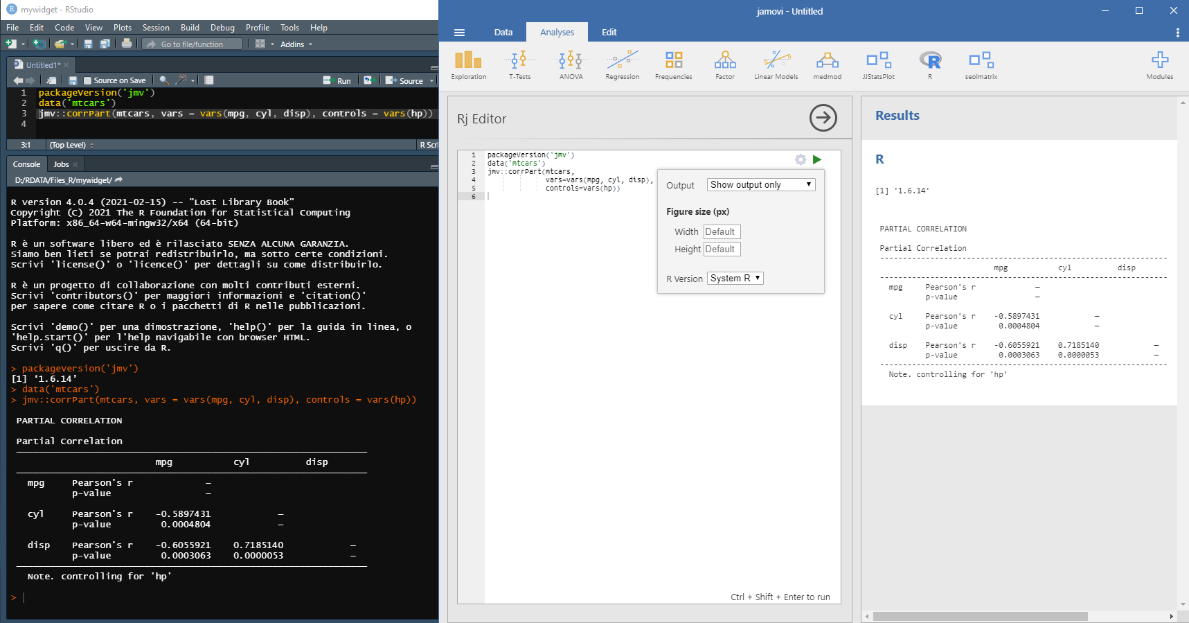Click RStudio save all documents icon
This screenshot has width=1189, height=623.
click(105, 44)
